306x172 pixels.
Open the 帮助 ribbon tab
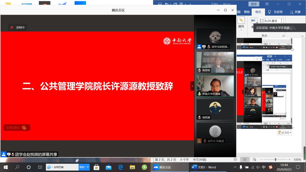(247, 12)
